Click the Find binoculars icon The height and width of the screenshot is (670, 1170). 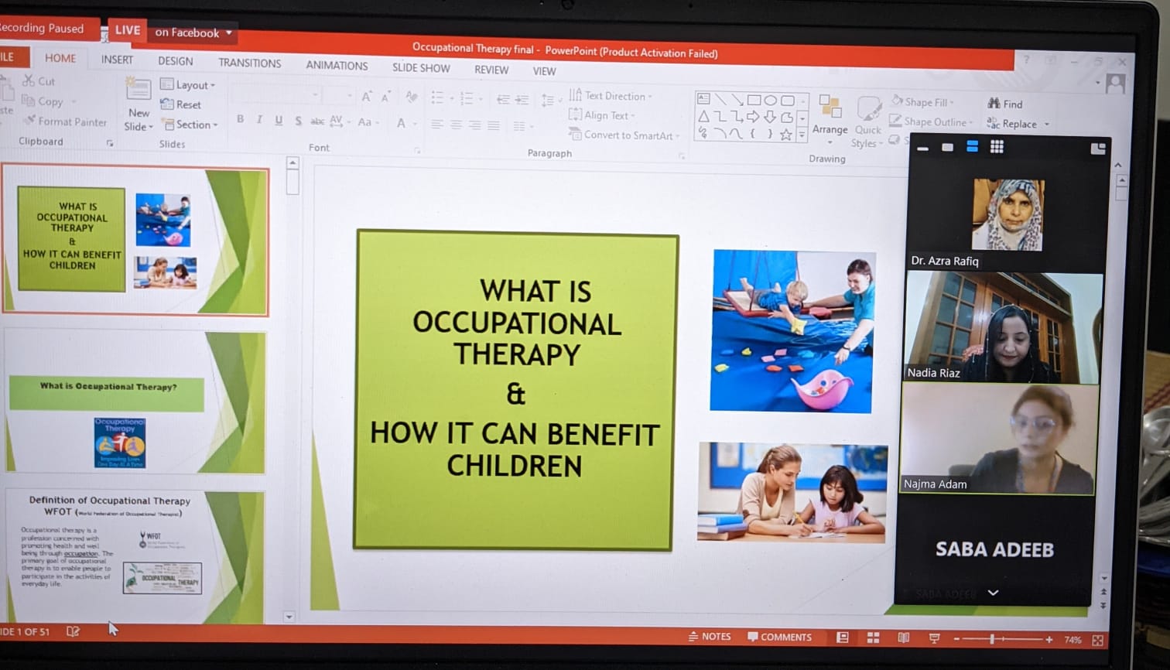pyautogui.click(x=994, y=104)
